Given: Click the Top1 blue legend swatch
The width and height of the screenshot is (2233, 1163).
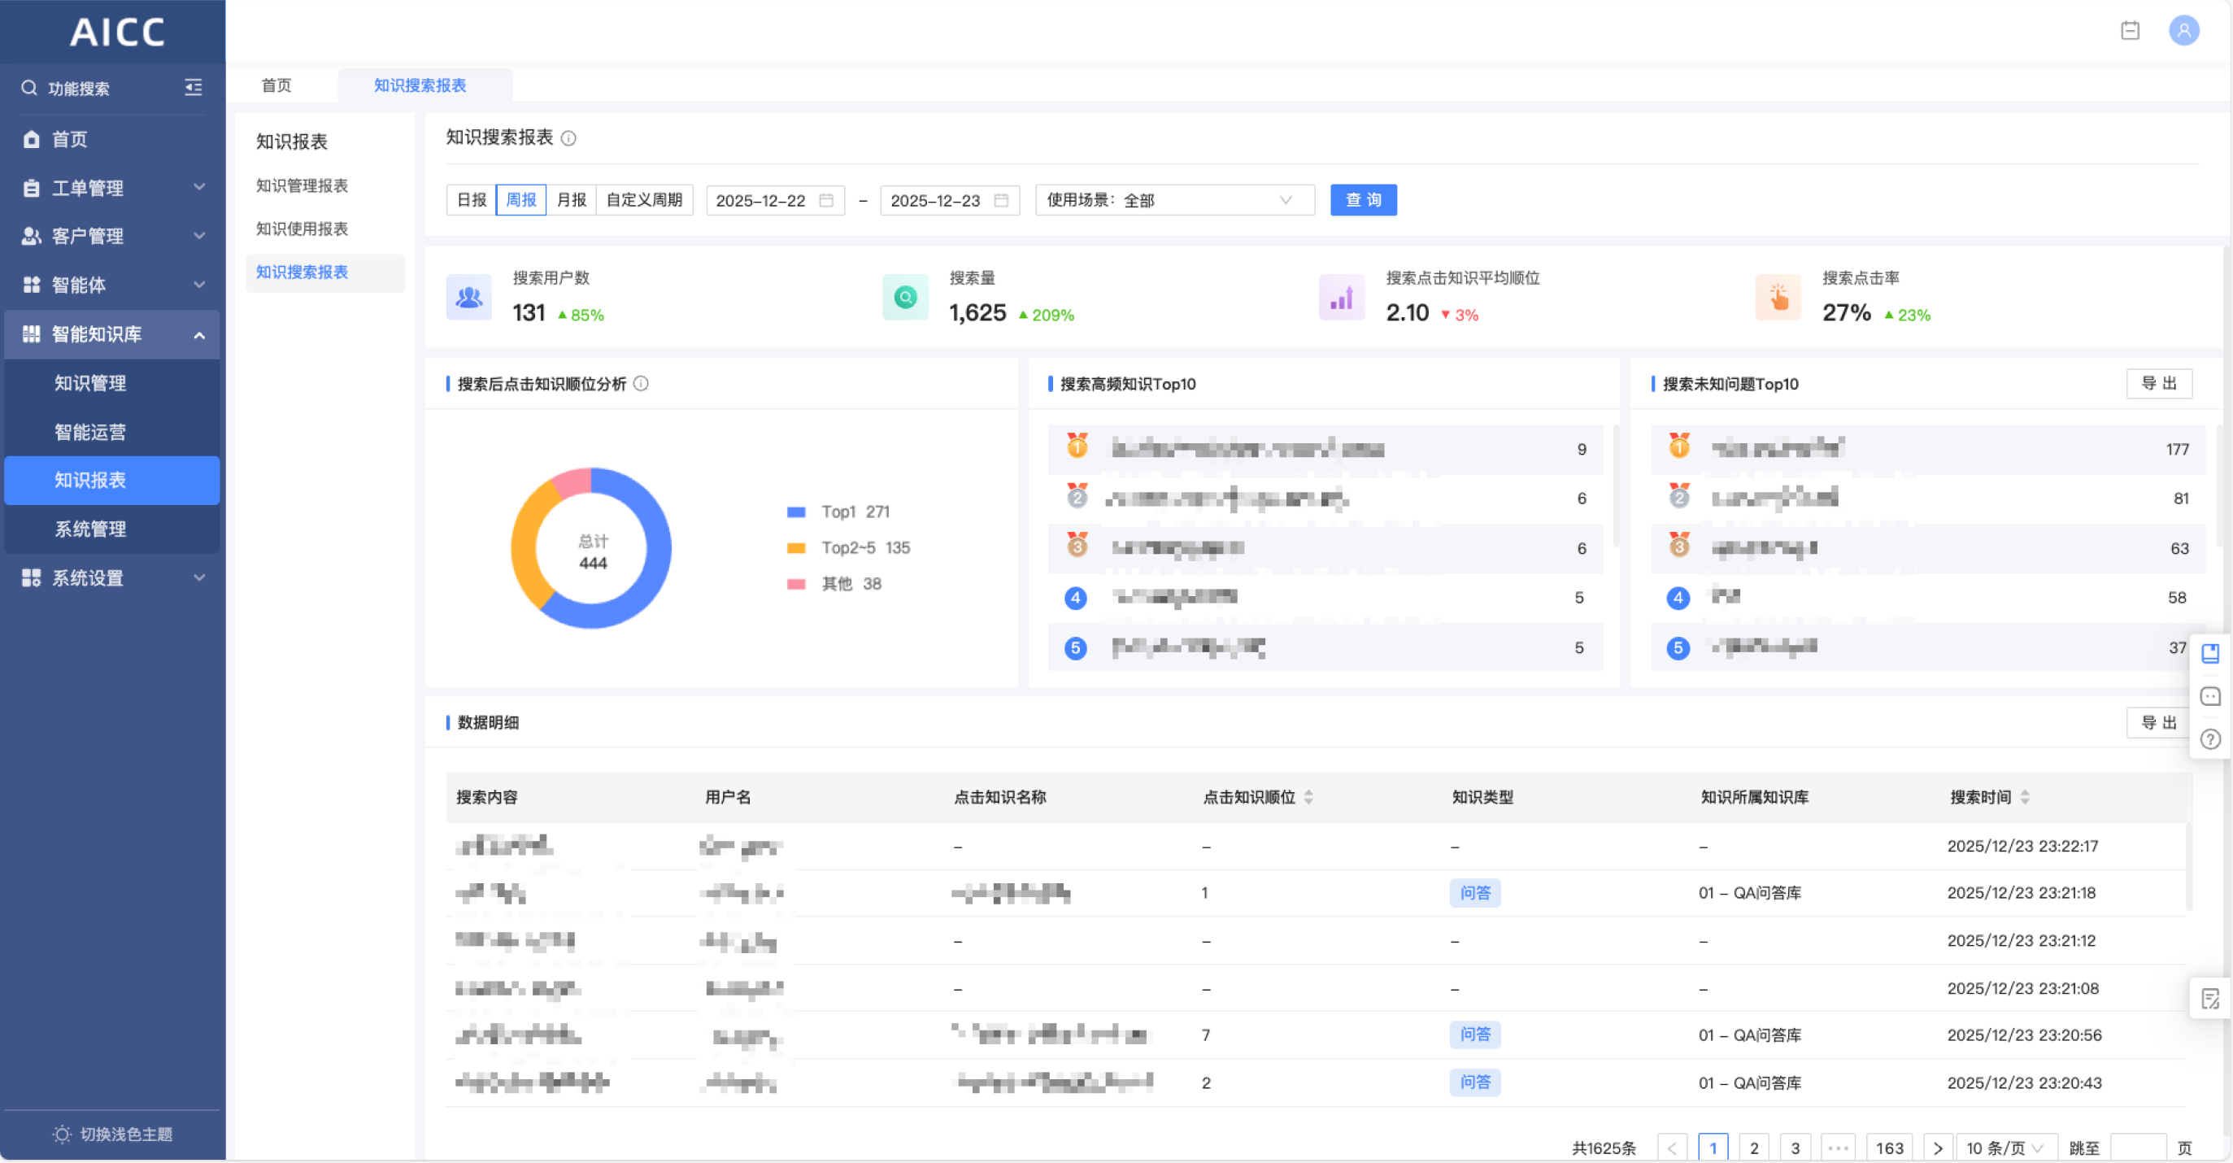Looking at the screenshot, I should (796, 512).
